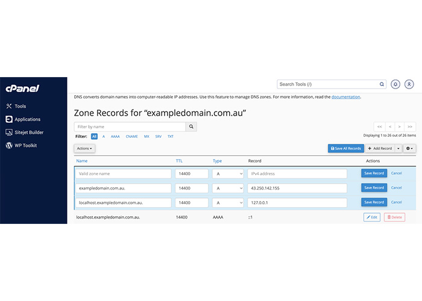Go to the next page of records
This screenshot has height=301, width=422.
(x=400, y=126)
